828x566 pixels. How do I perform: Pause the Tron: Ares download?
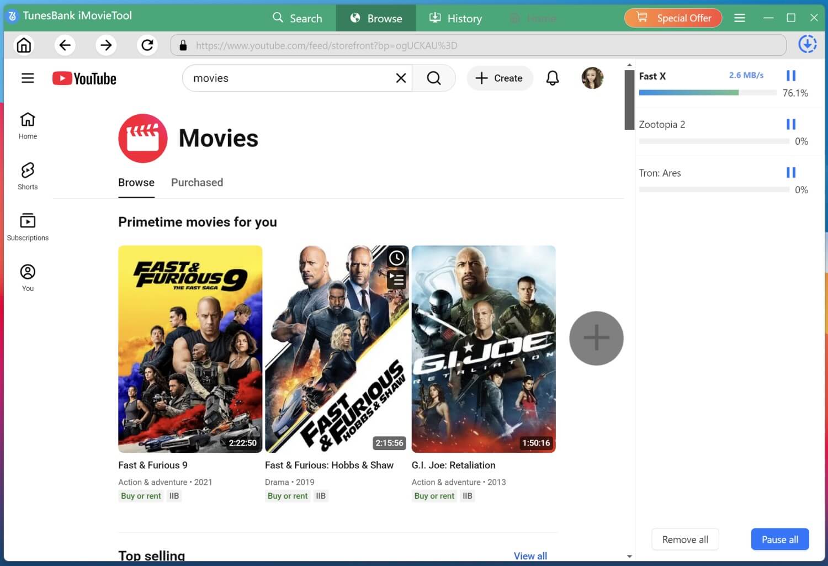[791, 172]
